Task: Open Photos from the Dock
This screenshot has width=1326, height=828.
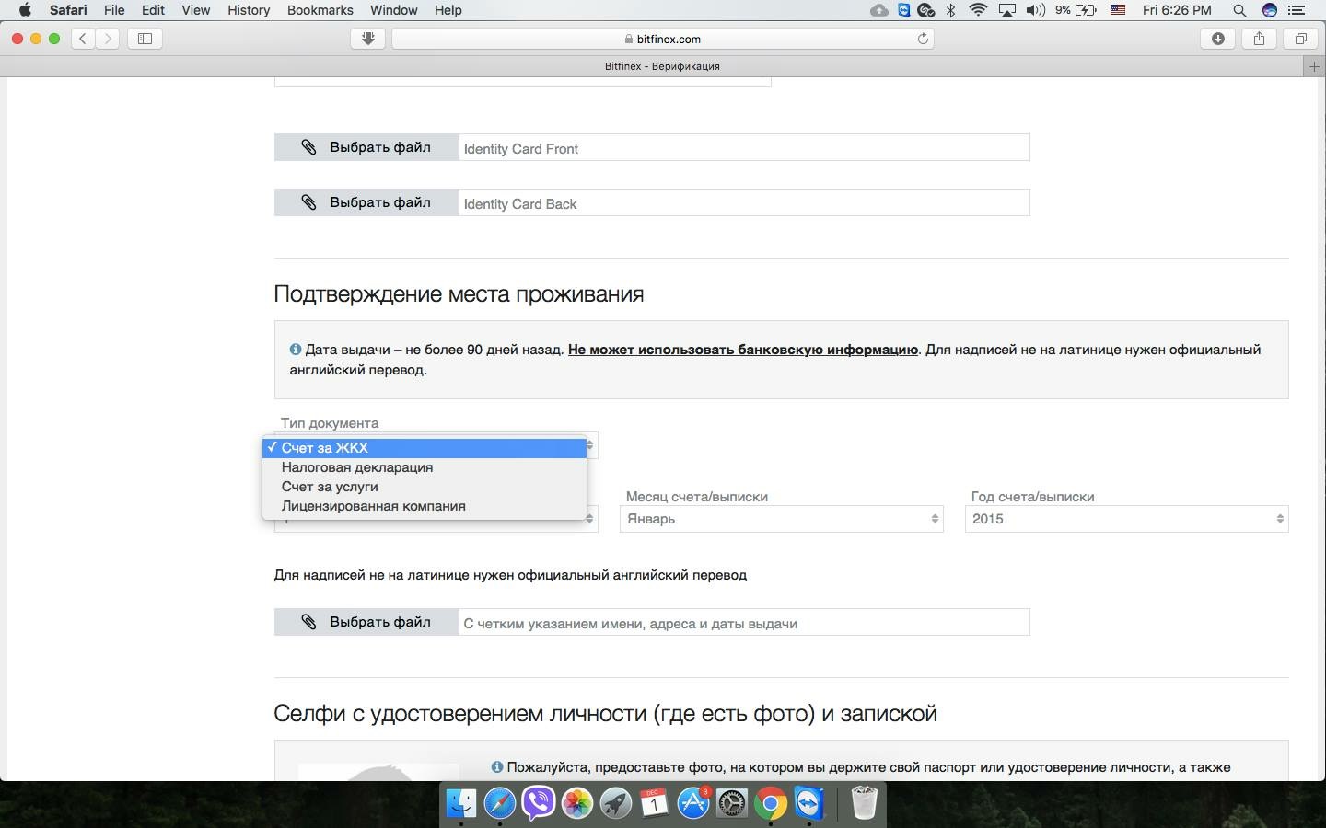Action: tap(577, 803)
